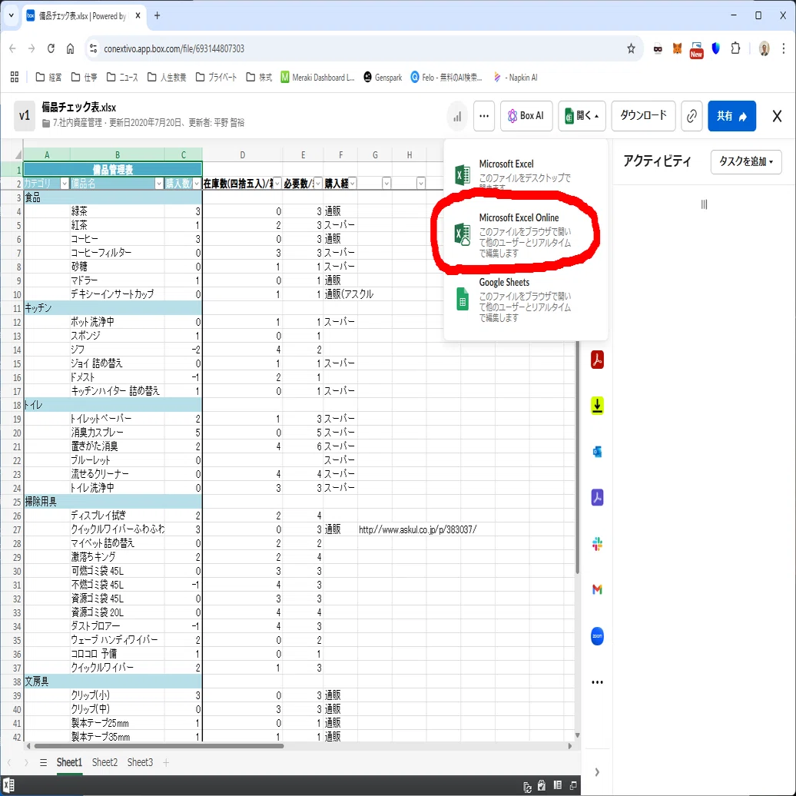Open the red Adobe Acrobat integration icon
Screen dimensions: 796x796
pyautogui.click(x=598, y=360)
